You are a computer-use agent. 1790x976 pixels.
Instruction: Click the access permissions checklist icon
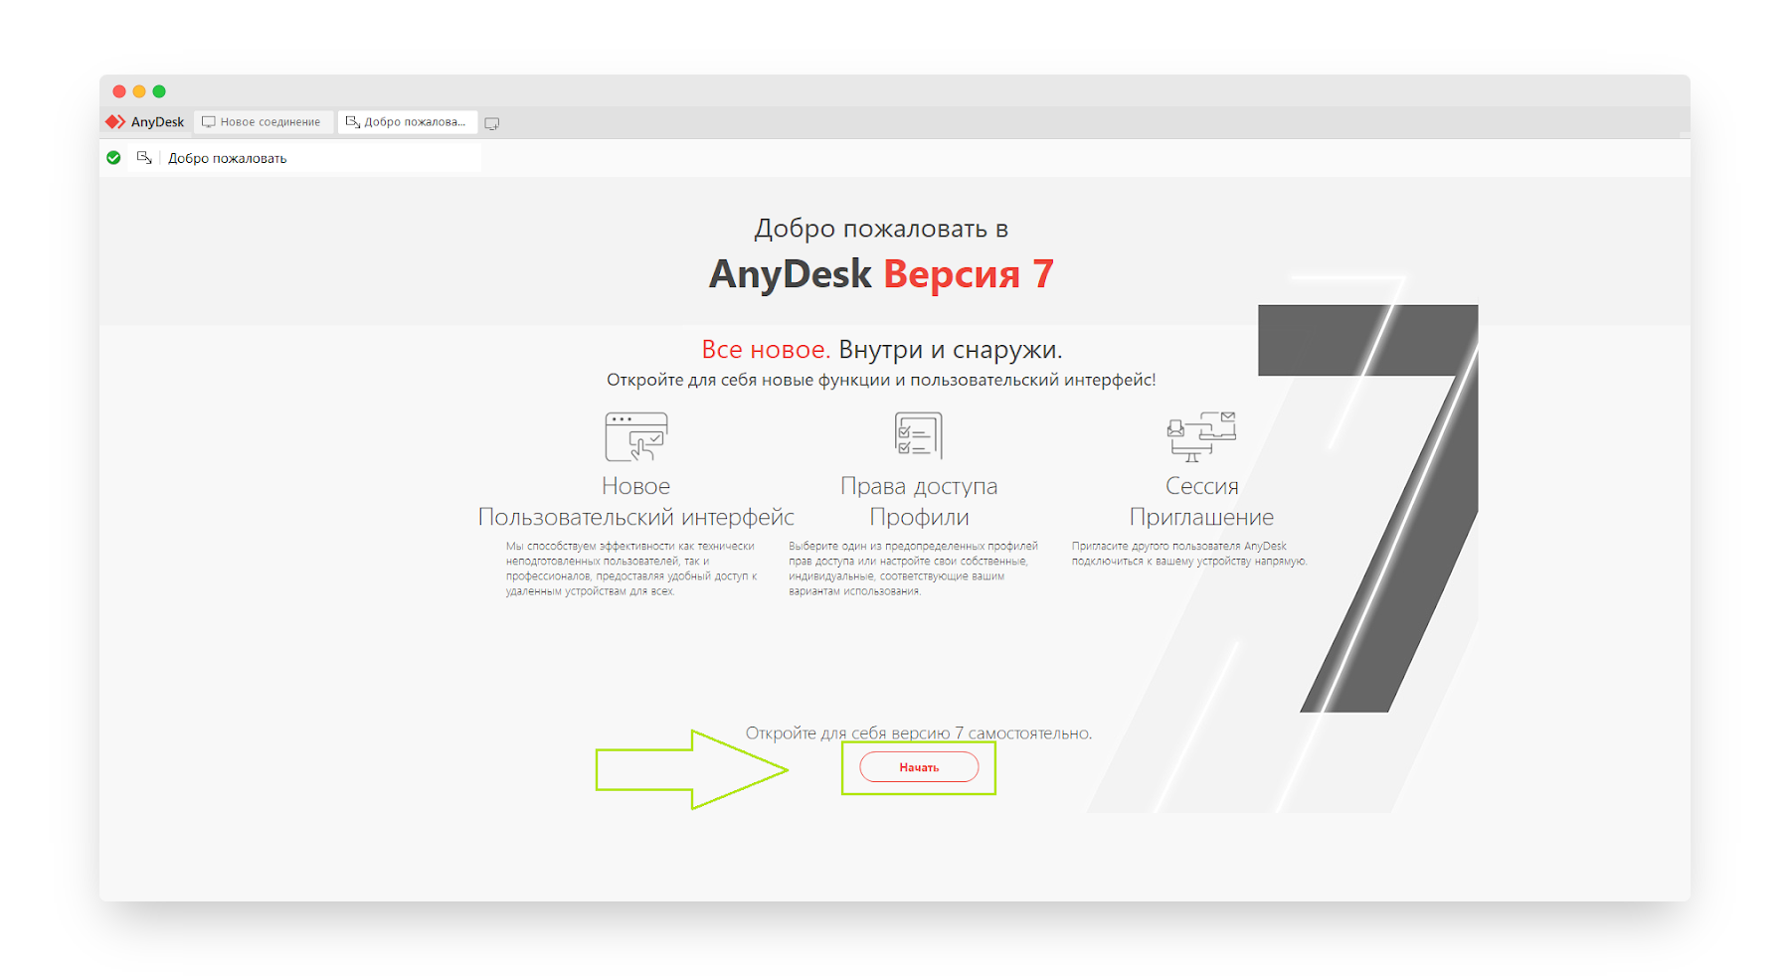click(918, 435)
